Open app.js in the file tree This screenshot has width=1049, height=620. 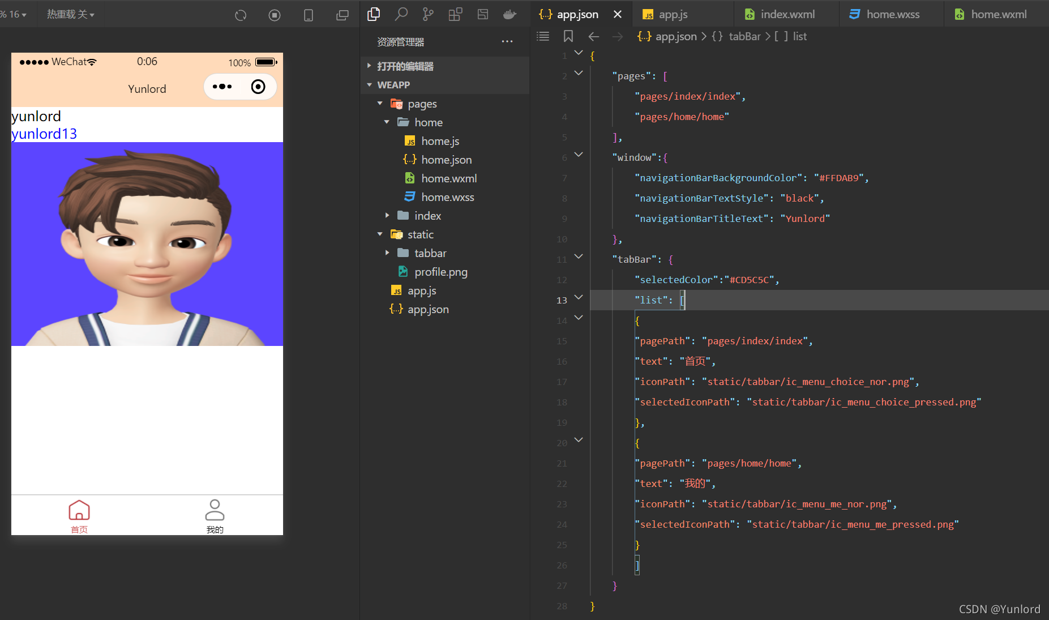tap(421, 290)
